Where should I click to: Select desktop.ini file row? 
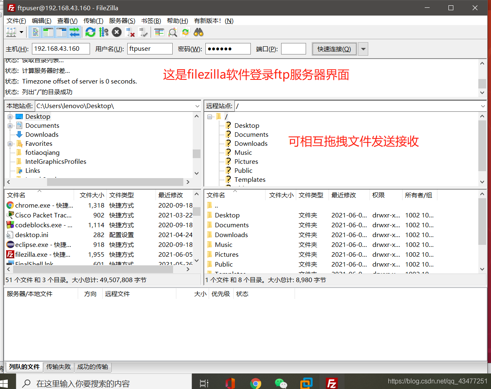pyautogui.click(x=98, y=235)
